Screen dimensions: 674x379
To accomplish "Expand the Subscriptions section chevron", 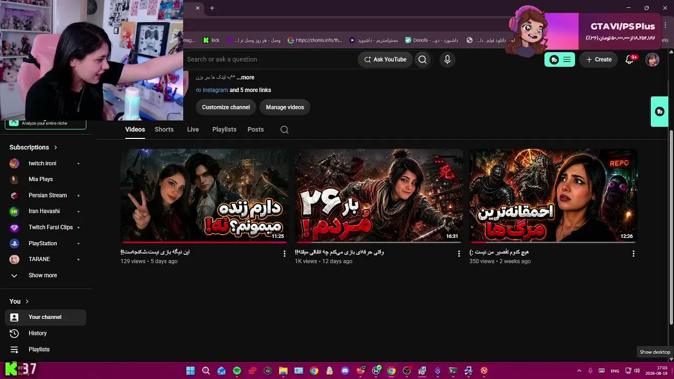I will (x=55, y=147).
